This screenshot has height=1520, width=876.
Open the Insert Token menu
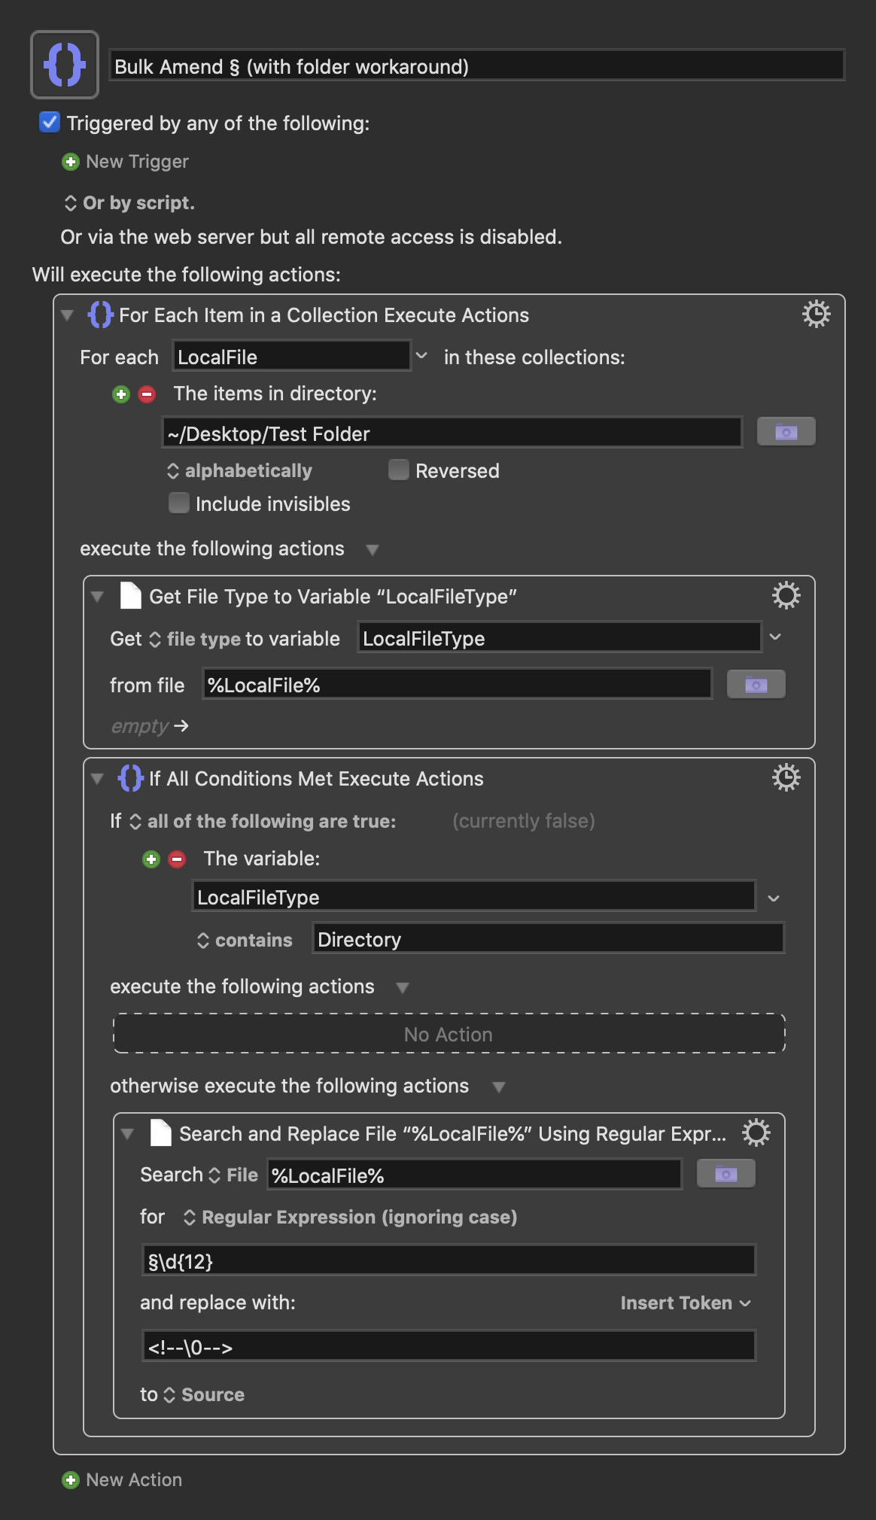(686, 1303)
